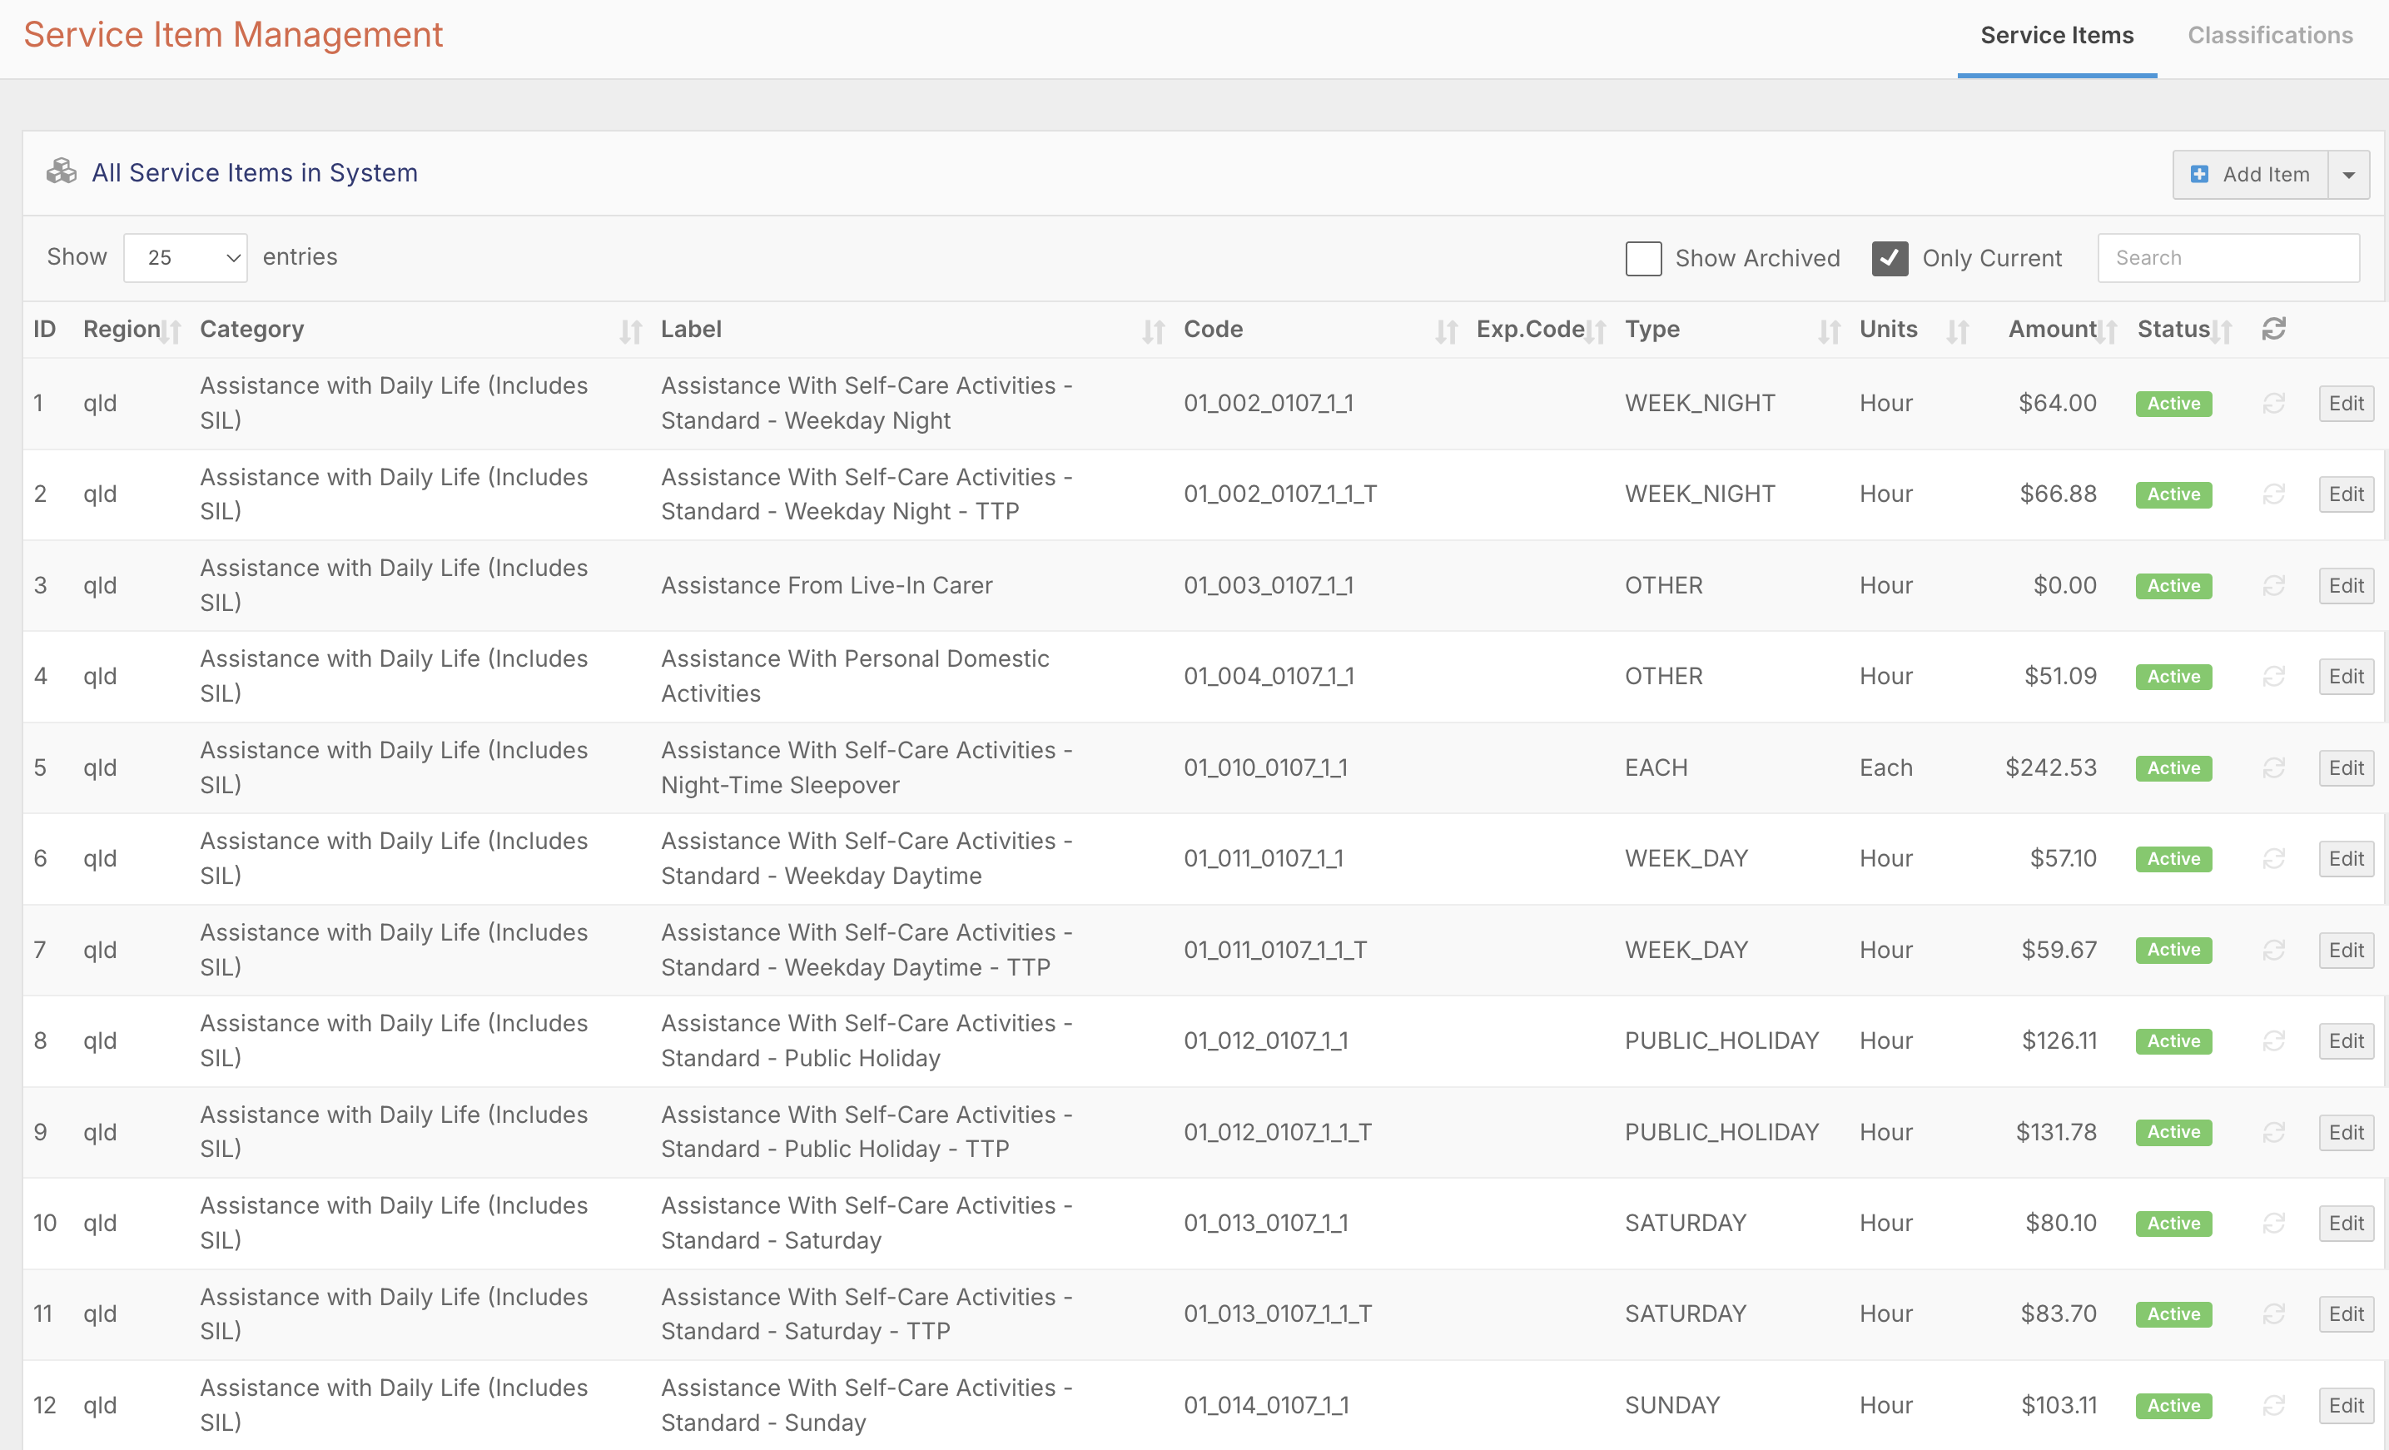2389x1450 pixels.
Task: Click the Service Item Management title
Action: (x=233, y=35)
